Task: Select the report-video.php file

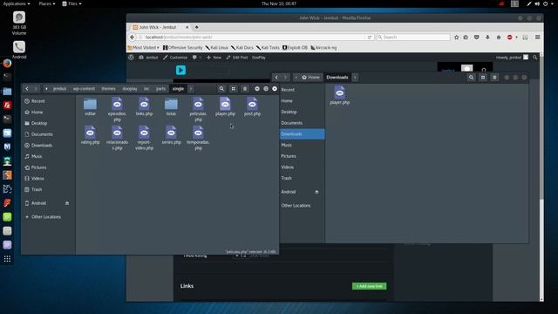Action: [144, 138]
